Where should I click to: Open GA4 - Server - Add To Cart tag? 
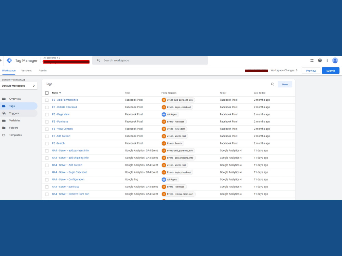pos(67,165)
